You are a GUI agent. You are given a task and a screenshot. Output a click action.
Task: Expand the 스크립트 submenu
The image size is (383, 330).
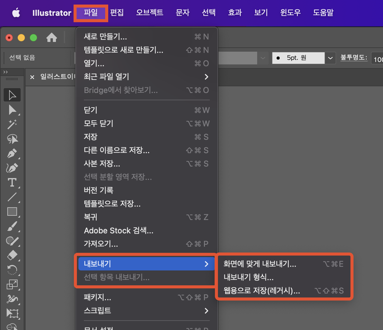click(147, 311)
